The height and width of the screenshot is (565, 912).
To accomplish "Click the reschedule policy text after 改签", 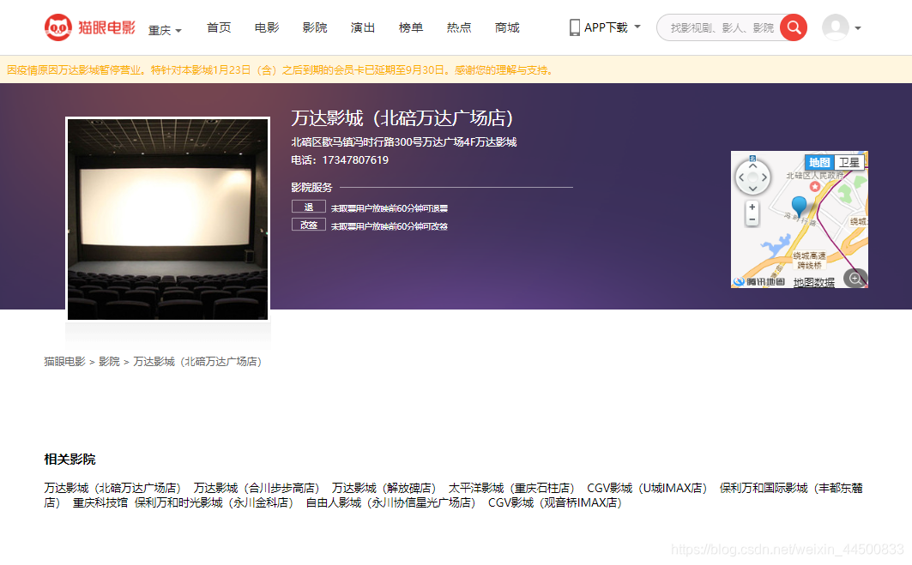I will pos(390,226).
